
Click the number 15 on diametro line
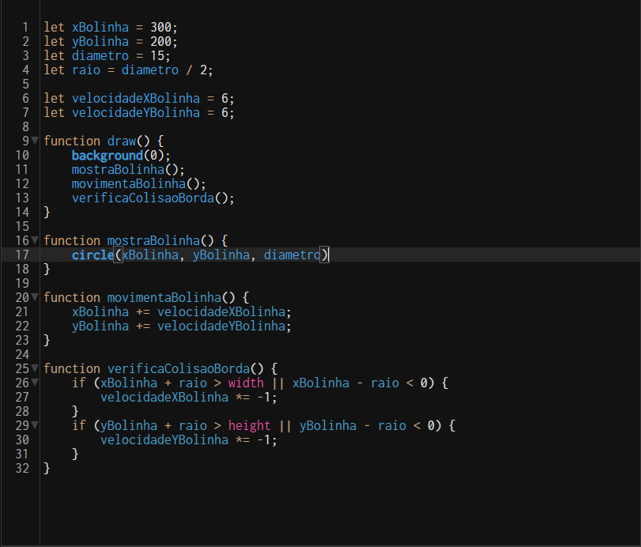[157, 55]
